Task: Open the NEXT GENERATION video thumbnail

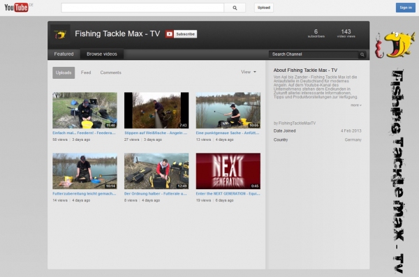Action: tap(228, 171)
